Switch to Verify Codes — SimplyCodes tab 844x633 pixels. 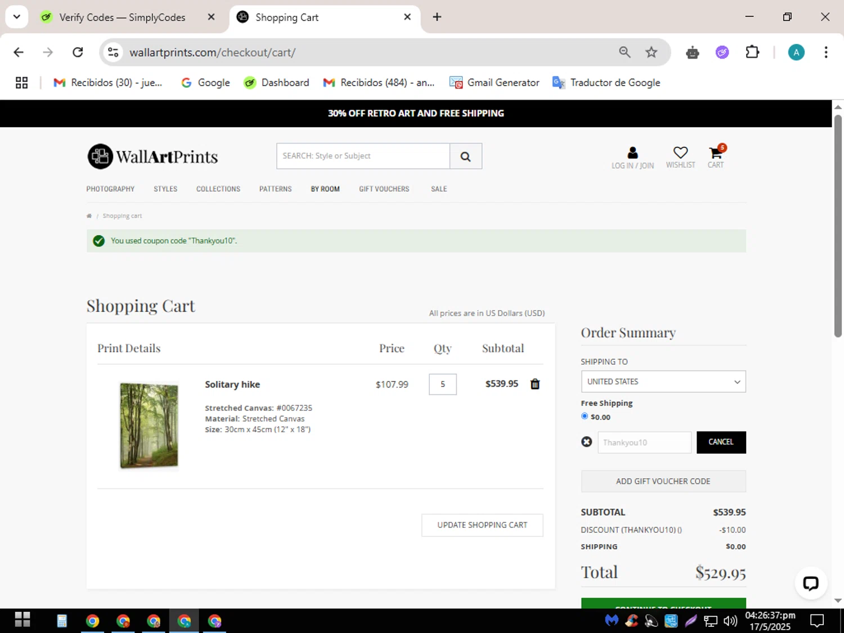[x=122, y=17]
